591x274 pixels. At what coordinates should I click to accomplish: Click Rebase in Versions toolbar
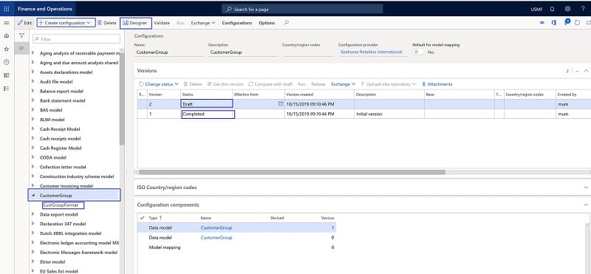318,84
